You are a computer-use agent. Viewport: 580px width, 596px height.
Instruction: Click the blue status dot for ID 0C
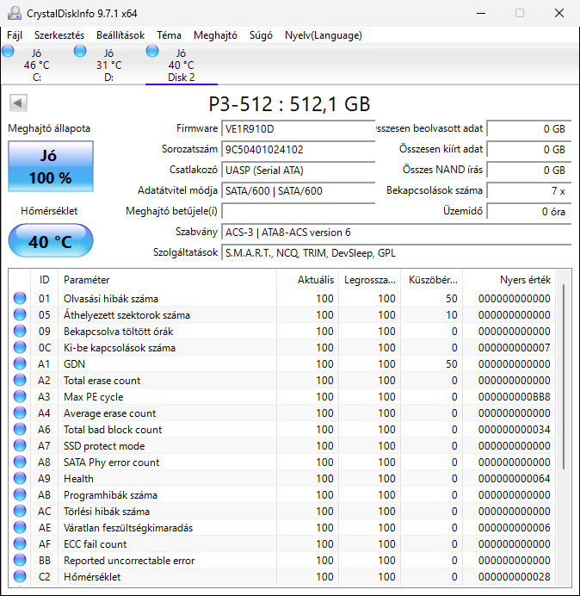pos(20,347)
